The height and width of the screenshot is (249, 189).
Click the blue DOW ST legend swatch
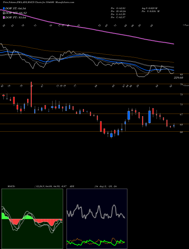[x=4, y=8]
